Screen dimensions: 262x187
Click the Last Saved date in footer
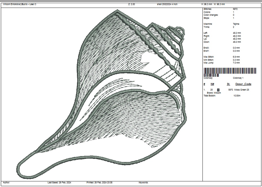[60, 183]
